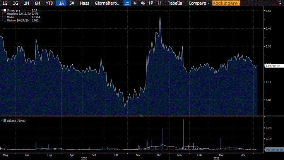Select the 5A five-year range
This screenshot has width=284, height=160.
coord(72,3)
